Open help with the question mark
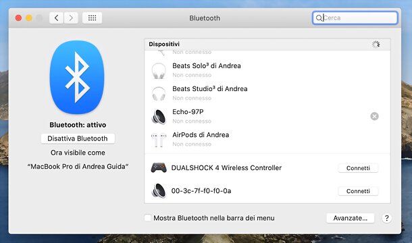 (387, 218)
